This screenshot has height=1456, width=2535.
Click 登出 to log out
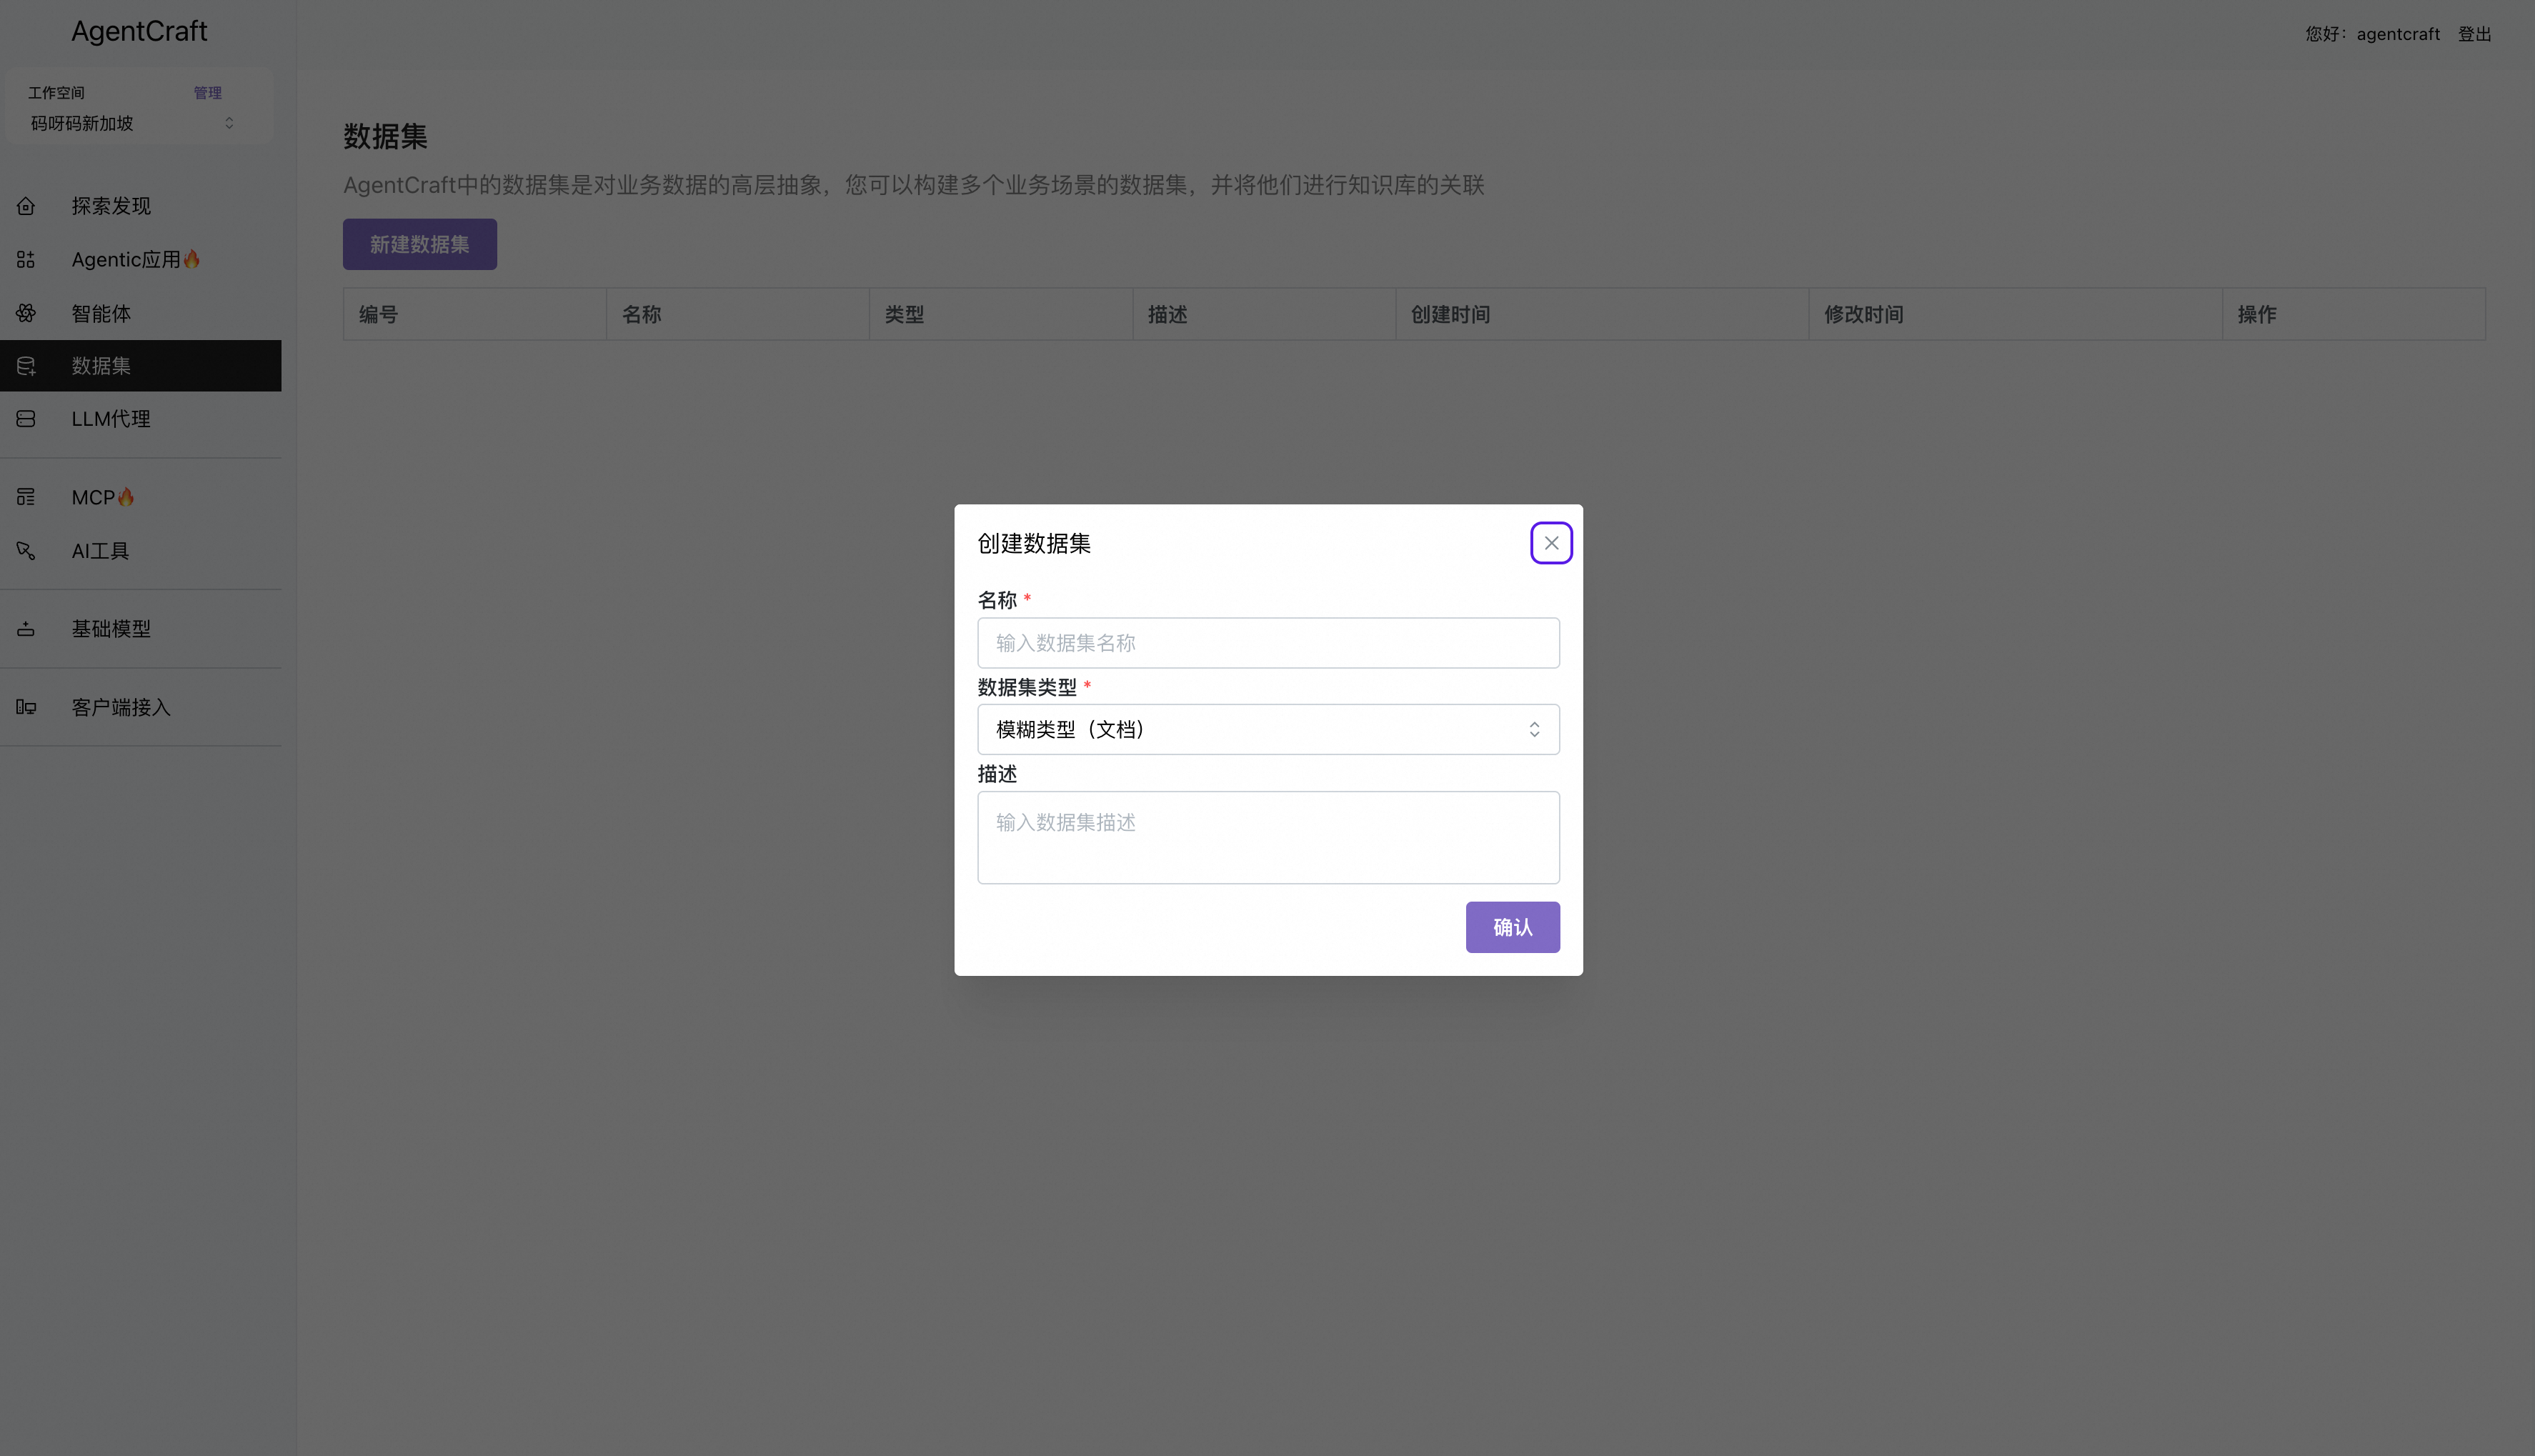coord(2474,34)
